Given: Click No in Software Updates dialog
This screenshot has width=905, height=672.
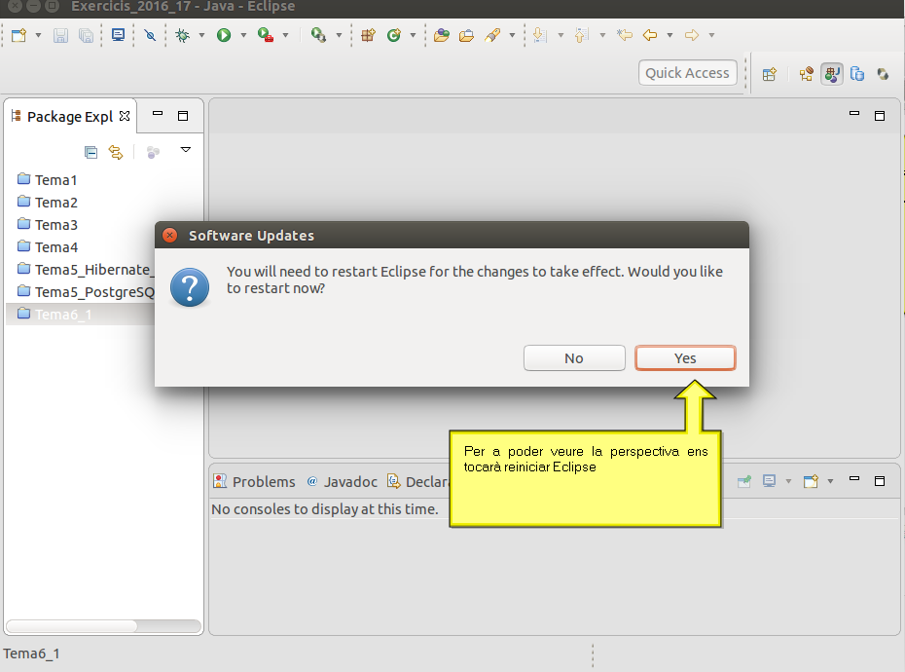Looking at the screenshot, I should [574, 358].
